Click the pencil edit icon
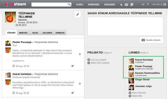Viewport: 168px width, 99px height. pos(78,14)
